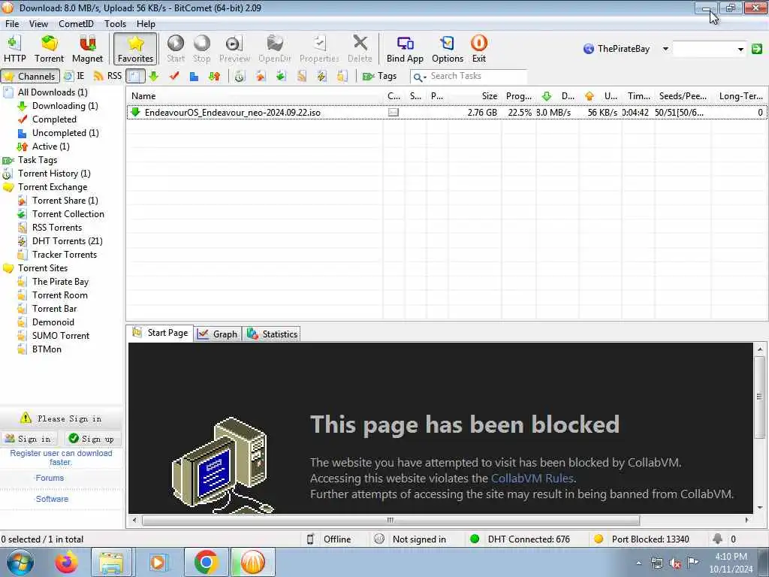
Task: Open a Torrent file via toolbar
Action: coord(49,49)
